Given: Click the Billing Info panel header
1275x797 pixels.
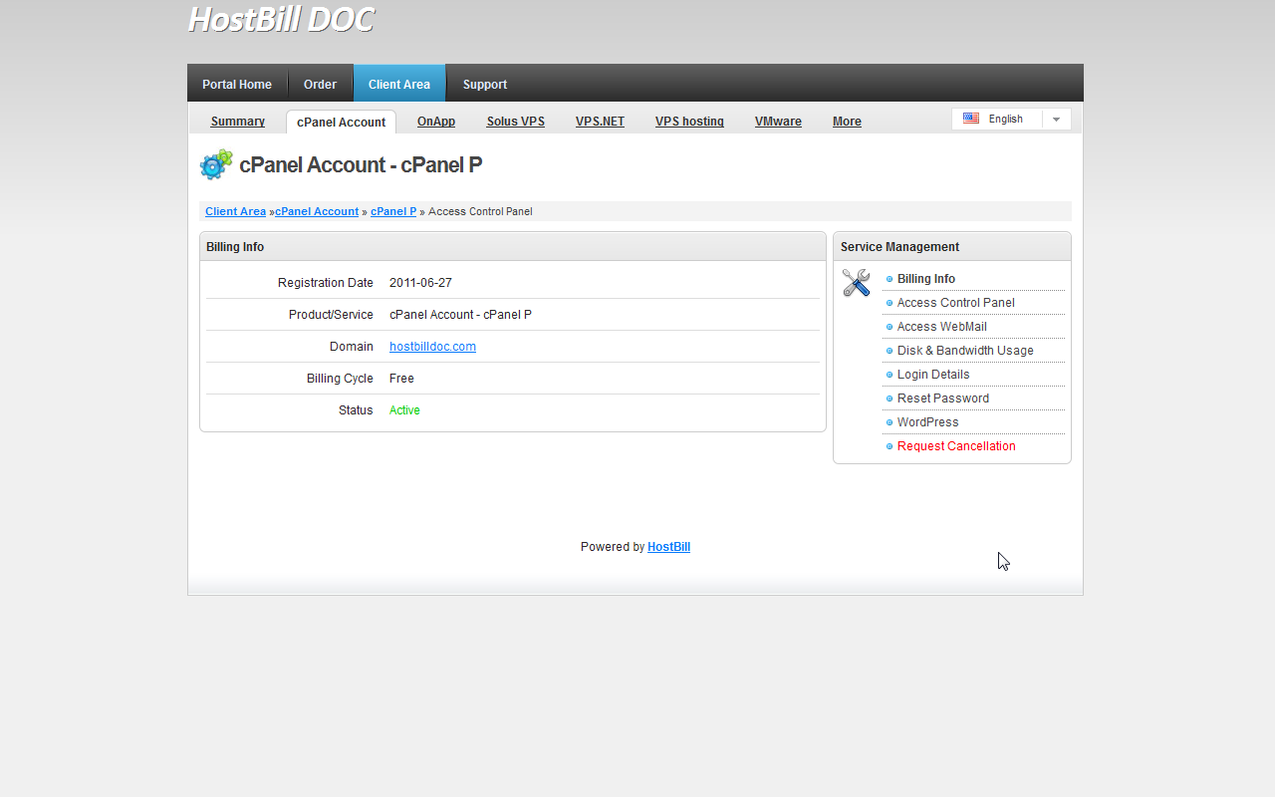Looking at the screenshot, I should 513,247.
